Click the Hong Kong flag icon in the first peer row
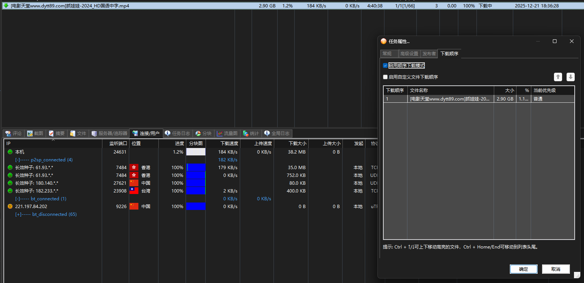 click(134, 168)
